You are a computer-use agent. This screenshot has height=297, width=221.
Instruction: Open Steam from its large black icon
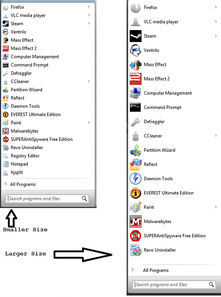pyautogui.click(x=136, y=36)
